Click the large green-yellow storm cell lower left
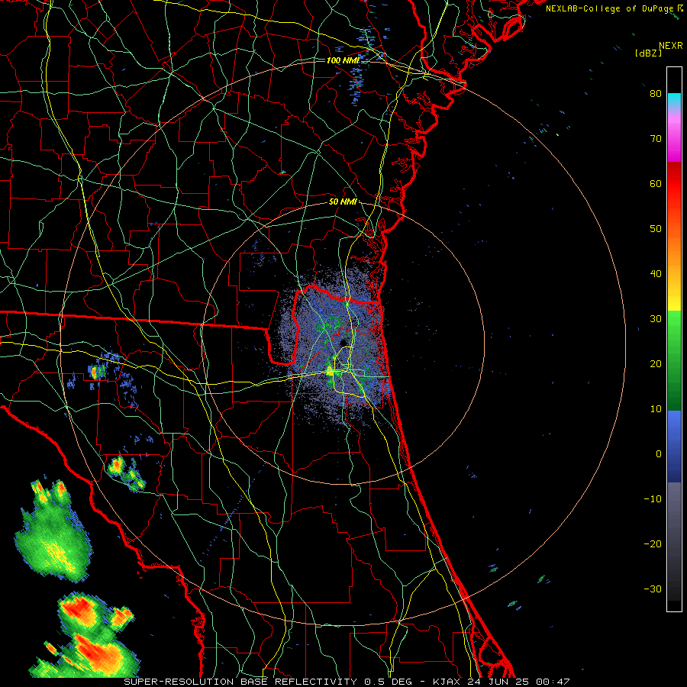The width and height of the screenshot is (687, 687). tap(53, 531)
